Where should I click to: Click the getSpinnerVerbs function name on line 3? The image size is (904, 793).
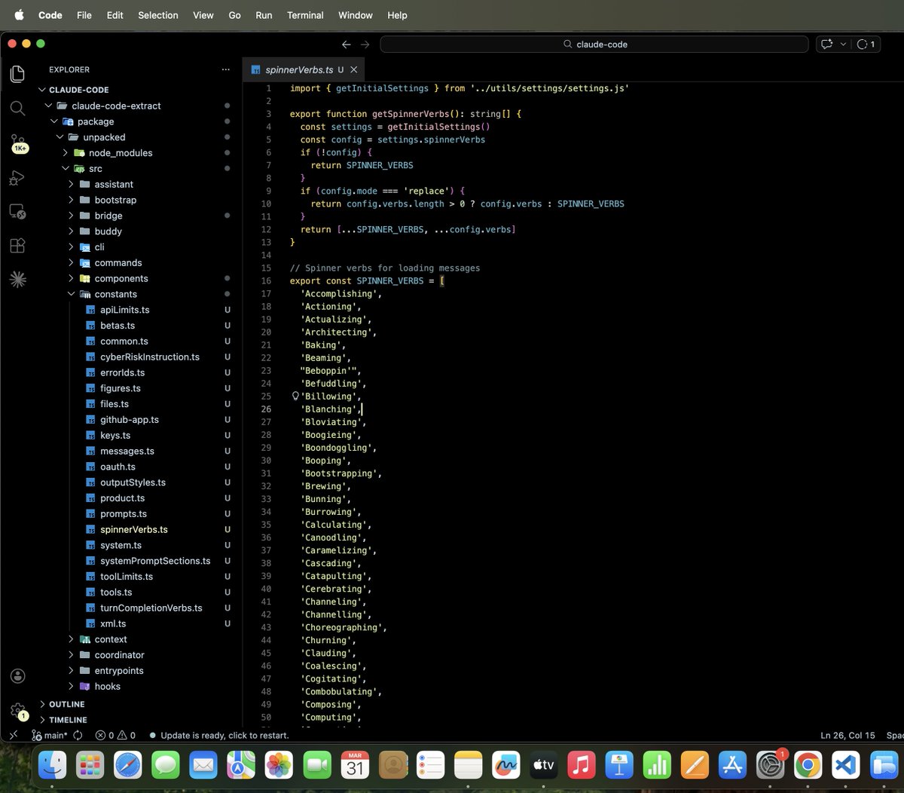411,114
